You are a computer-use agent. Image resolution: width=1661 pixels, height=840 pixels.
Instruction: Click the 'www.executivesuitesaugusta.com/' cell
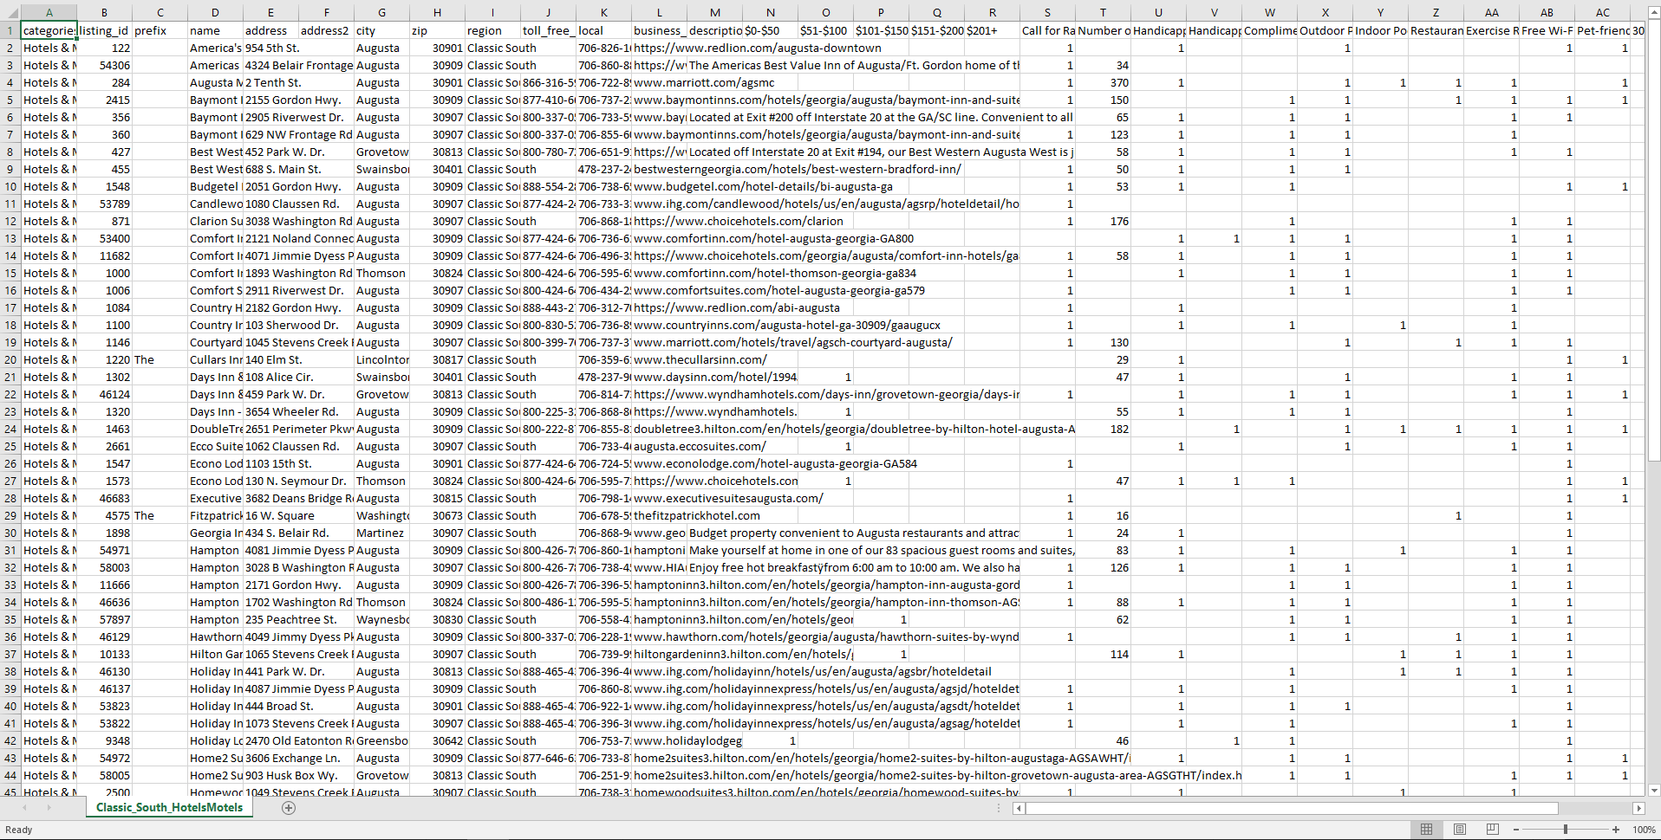pyautogui.click(x=659, y=498)
